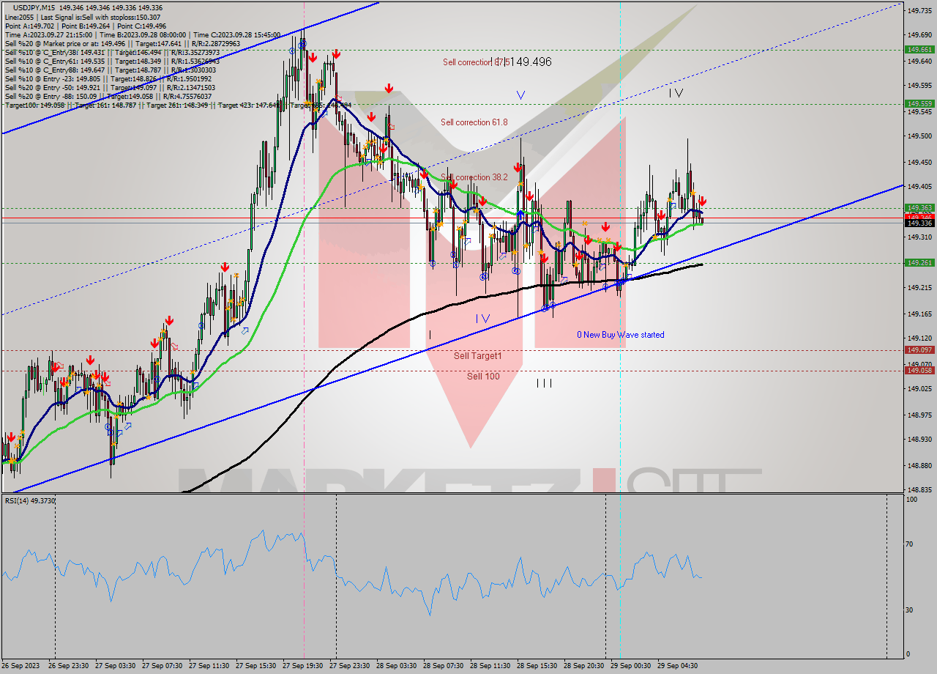937x674 pixels.
Task: Click the '27 Sep 11:30' time axis label
Action: coord(209,666)
